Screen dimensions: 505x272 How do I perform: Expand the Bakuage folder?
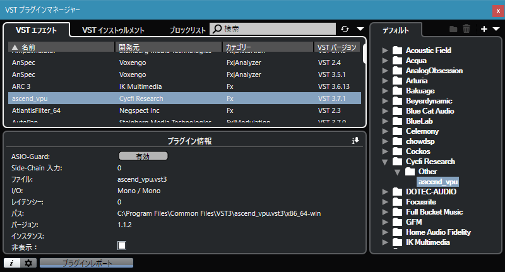385,91
